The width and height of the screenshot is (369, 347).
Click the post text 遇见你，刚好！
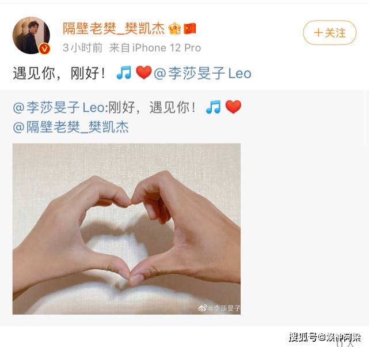click(x=59, y=73)
